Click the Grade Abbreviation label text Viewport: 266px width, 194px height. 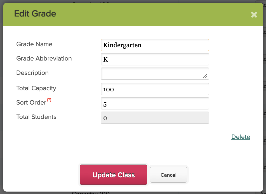click(x=44, y=58)
